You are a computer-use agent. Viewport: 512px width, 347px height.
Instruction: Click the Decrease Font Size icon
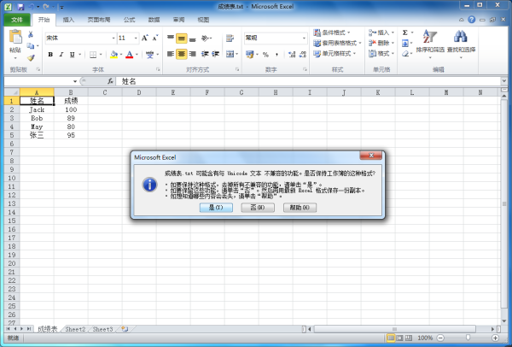tap(155, 38)
